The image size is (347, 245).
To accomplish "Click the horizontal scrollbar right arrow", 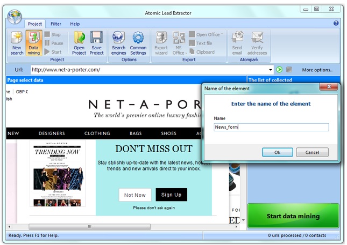I will (x=236, y=226).
